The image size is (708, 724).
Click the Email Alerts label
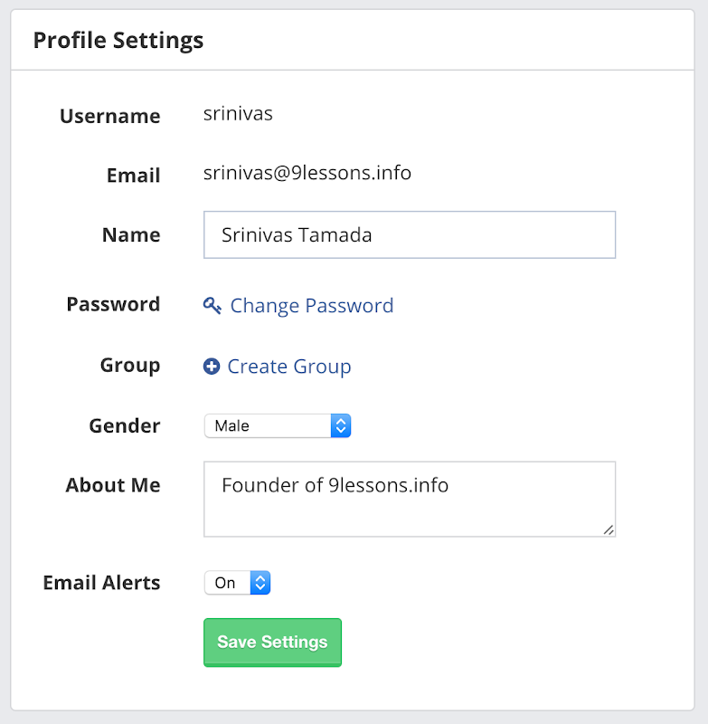click(101, 583)
